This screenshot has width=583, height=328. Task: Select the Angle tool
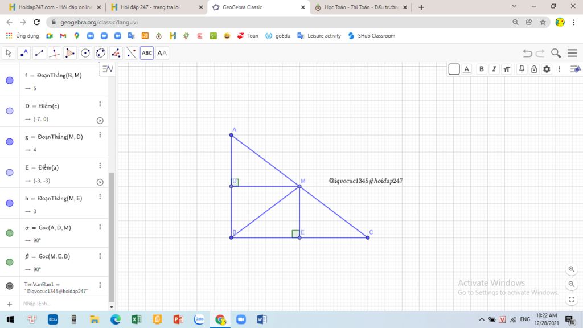116,53
